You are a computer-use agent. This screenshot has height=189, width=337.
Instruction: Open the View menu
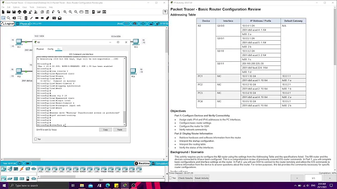click(x=24, y=7)
